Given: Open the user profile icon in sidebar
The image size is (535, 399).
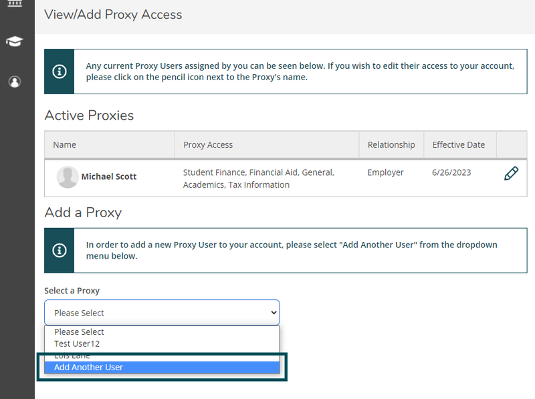Looking at the screenshot, I should (15, 82).
